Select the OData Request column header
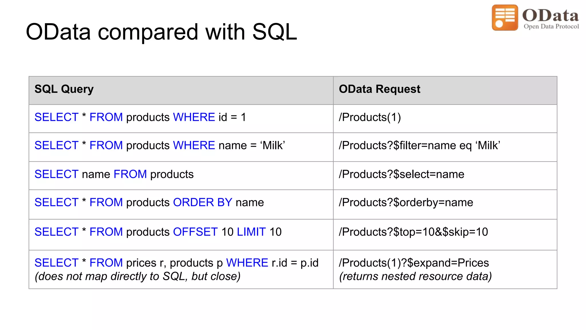Screen dimensions: 586x330 379,89
